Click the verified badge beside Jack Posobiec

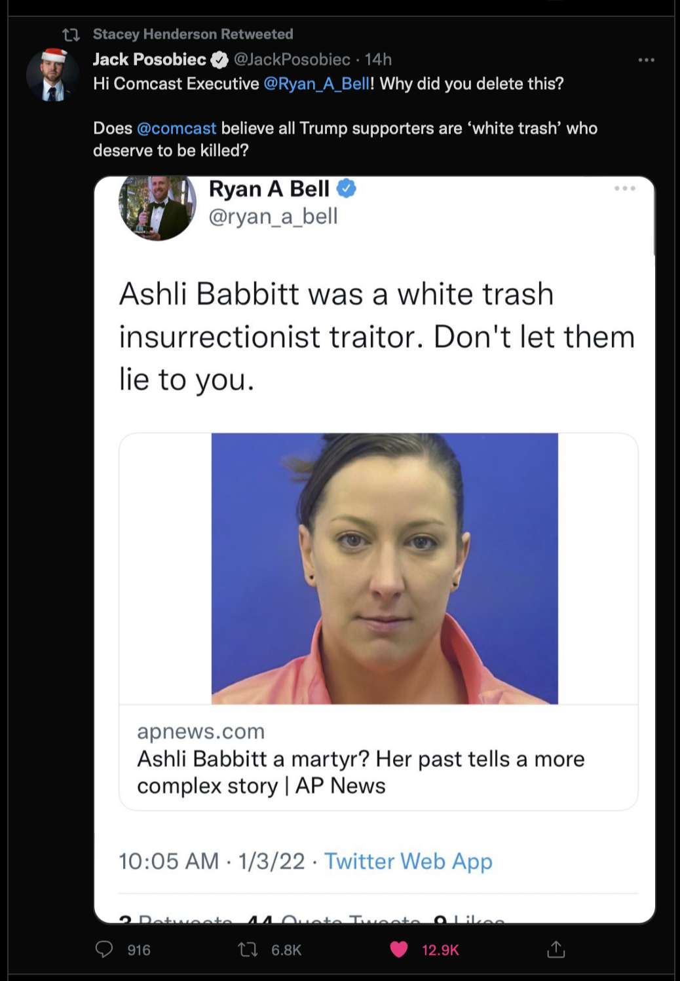coord(219,60)
